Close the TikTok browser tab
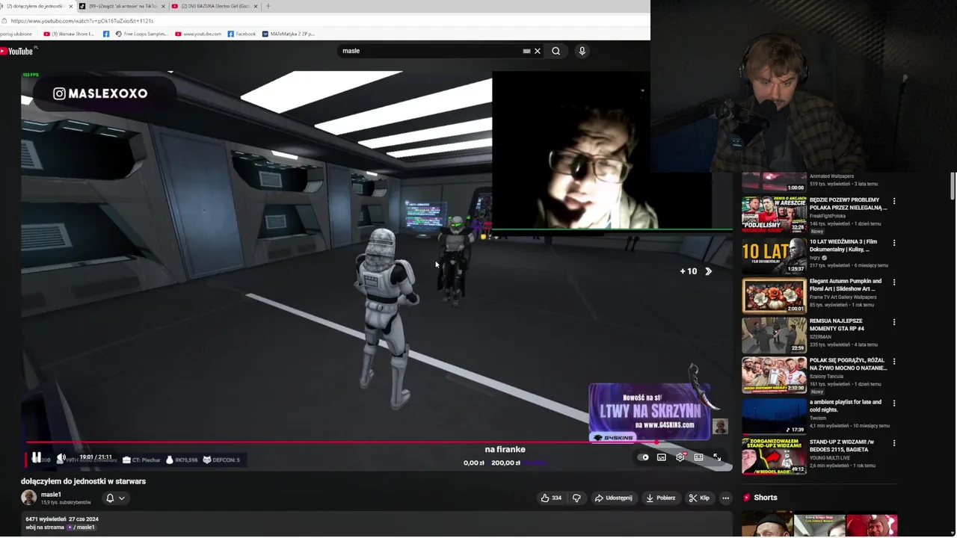The height and width of the screenshot is (538, 957). tap(163, 6)
